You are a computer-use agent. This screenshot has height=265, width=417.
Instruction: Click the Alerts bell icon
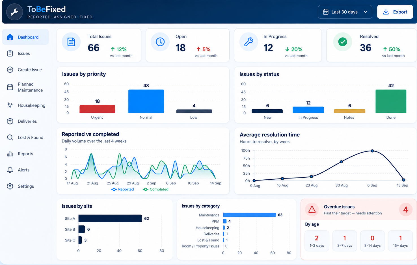click(x=10, y=170)
